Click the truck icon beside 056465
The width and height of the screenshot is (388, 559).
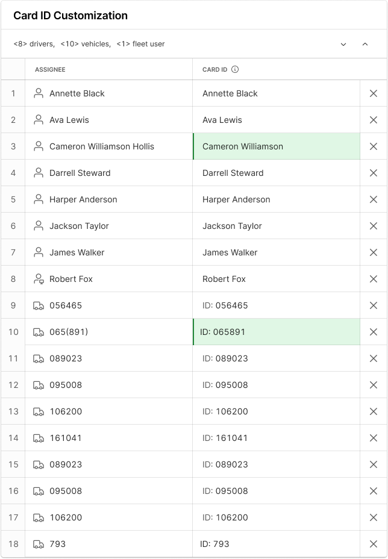39,305
